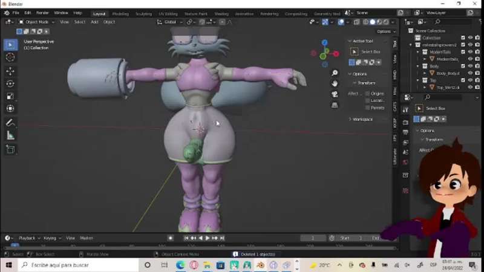
Task: Open the Render menu
Action: pos(42,13)
